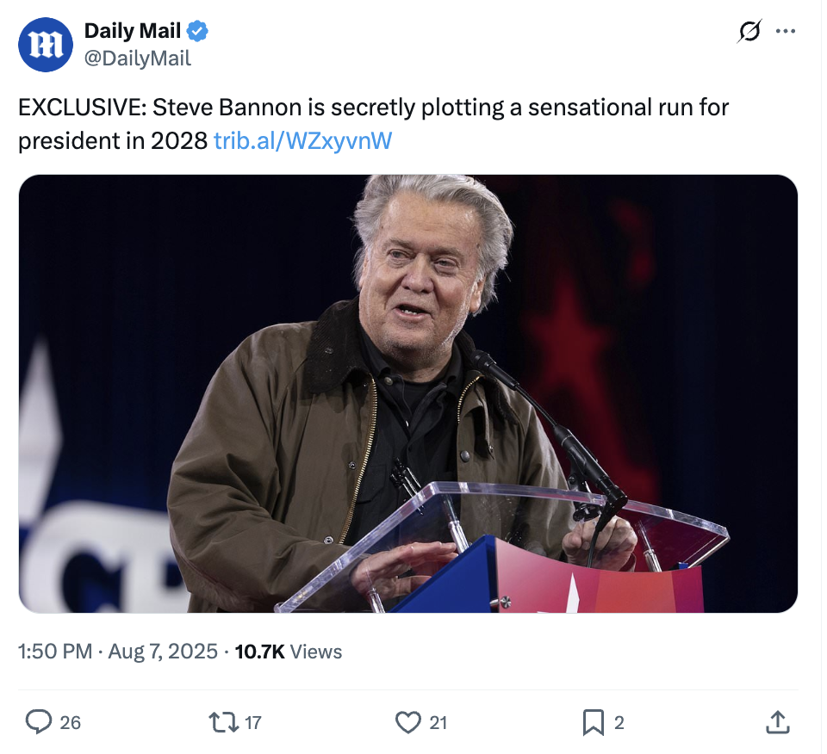Image resolution: width=827 pixels, height=754 pixels.
Task: Click the share upload icon
Action: 776,722
